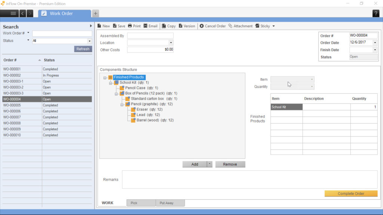Screen dimensions: 383x215
Task: Select work order WO-000005
Action: tap(47, 105)
